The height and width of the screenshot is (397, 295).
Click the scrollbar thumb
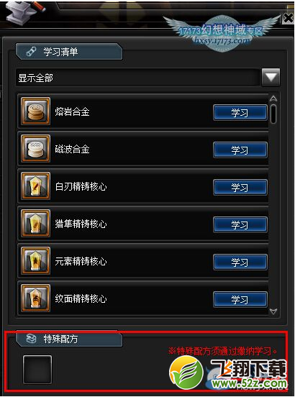[x=273, y=114]
